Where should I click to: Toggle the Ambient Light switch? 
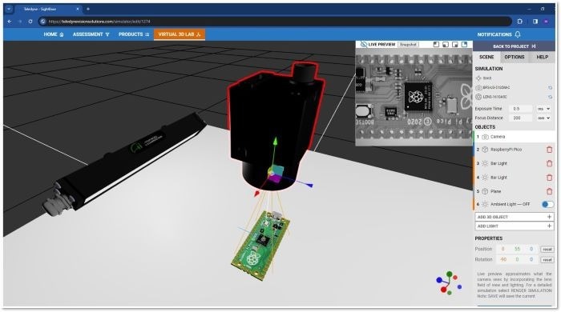[x=547, y=204]
